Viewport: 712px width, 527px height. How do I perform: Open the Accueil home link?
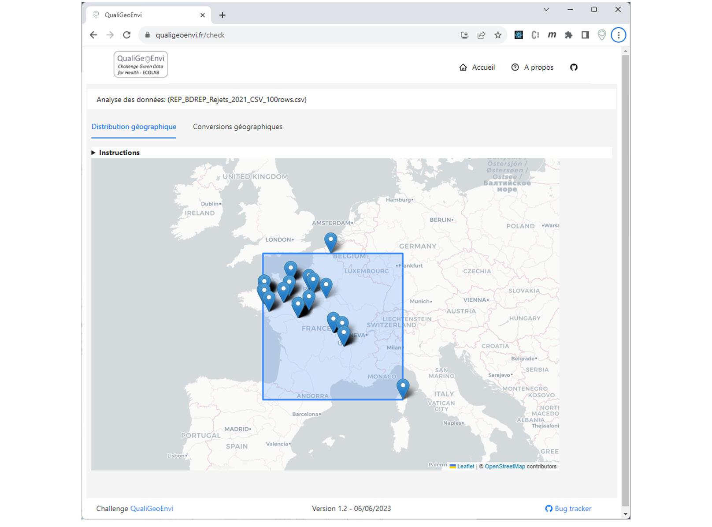tap(477, 67)
